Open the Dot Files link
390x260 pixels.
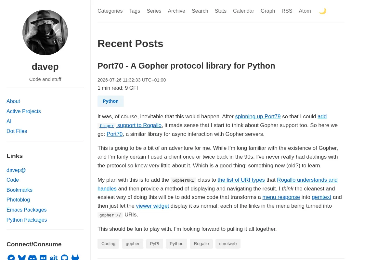point(17,131)
